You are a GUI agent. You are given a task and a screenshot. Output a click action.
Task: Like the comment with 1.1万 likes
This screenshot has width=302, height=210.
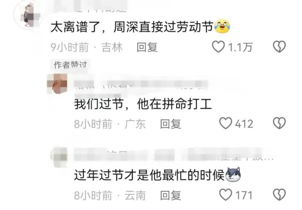(218, 47)
